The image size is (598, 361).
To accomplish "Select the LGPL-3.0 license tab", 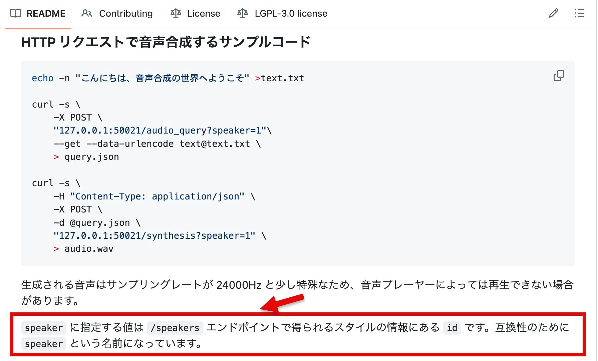I will 282,14.
